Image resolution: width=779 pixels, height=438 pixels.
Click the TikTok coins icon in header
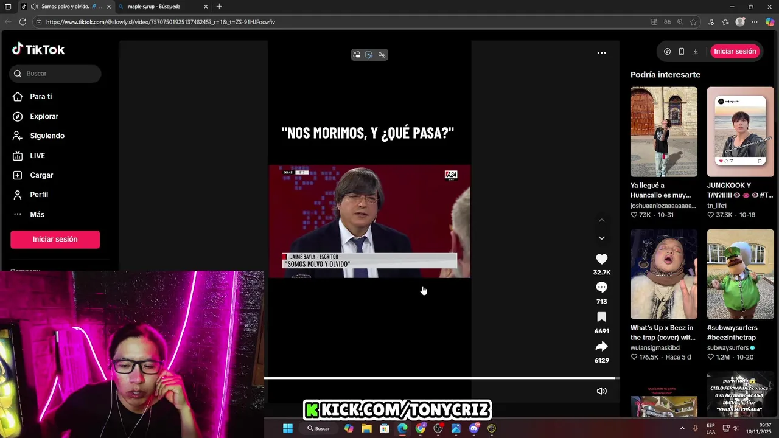tap(667, 52)
